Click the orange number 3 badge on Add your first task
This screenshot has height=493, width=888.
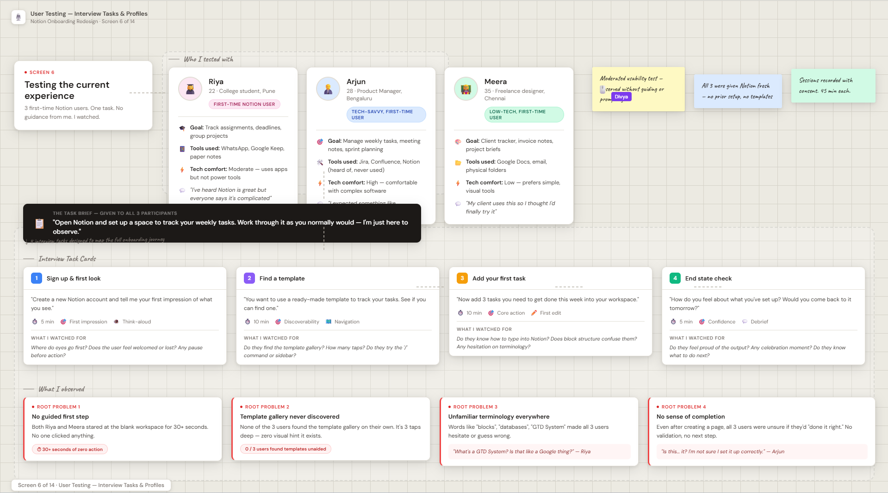point(462,278)
